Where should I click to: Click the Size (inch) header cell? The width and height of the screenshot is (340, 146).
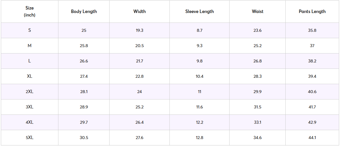pos(29,12)
